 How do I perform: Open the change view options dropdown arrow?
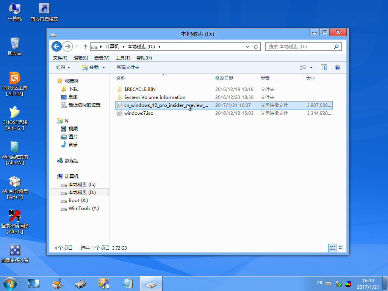click(311, 67)
